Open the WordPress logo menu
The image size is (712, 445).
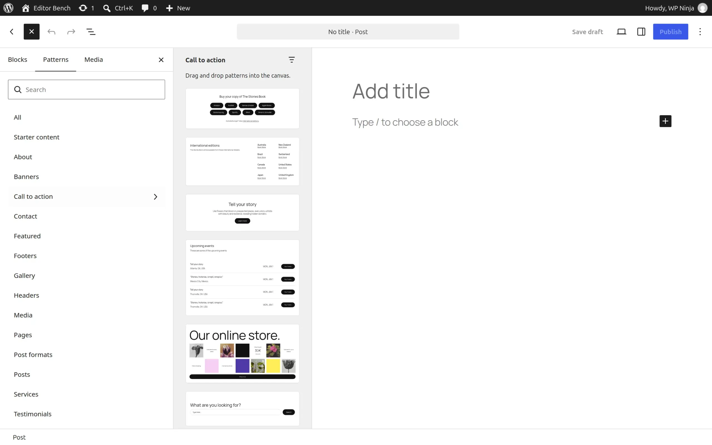(8, 8)
